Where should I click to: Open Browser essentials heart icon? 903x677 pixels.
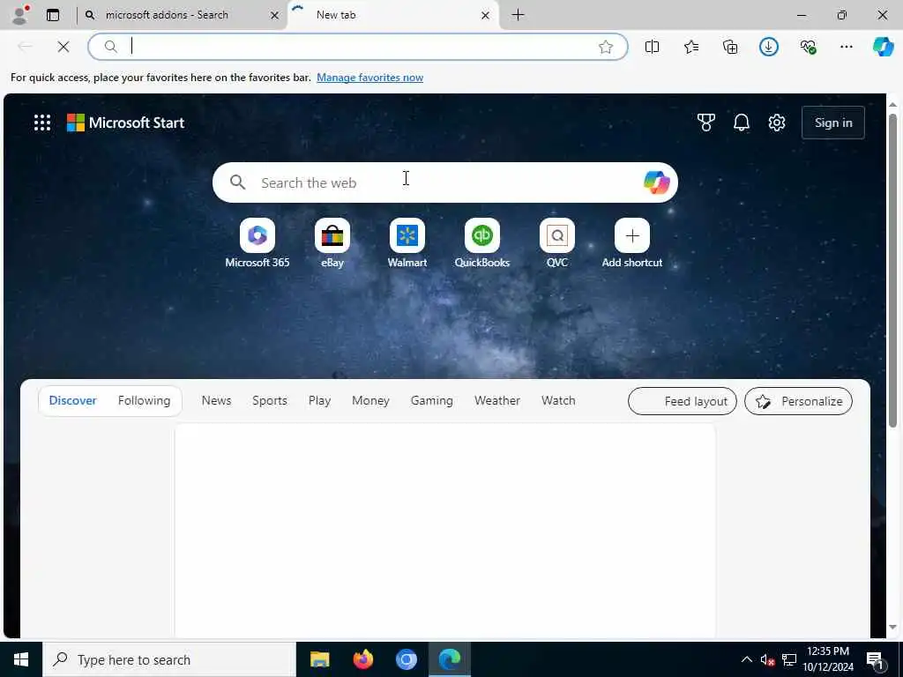tap(808, 47)
